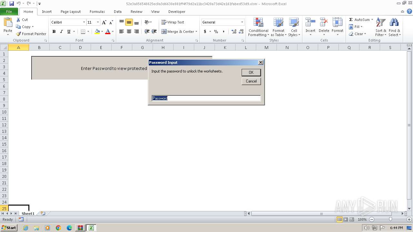Toggle Bold formatting
413x232 pixels.
point(54,32)
